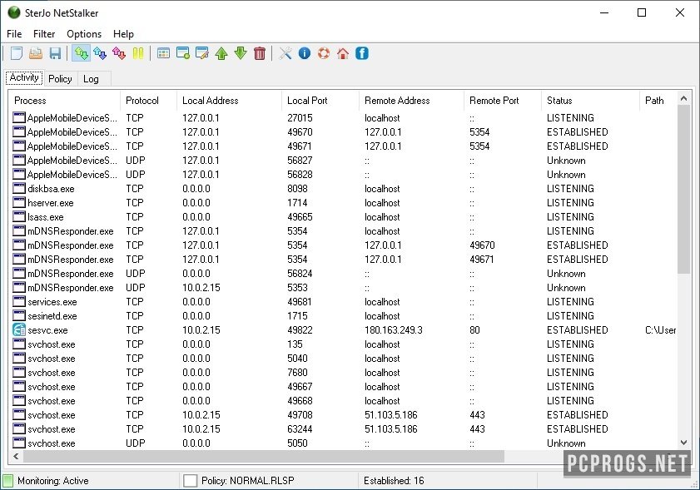Open the Filter menu
The image size is (700, 490).
(44, 34)
